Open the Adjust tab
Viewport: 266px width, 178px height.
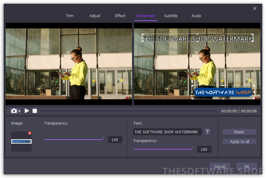pyautogui.click(x=95, y=16)
